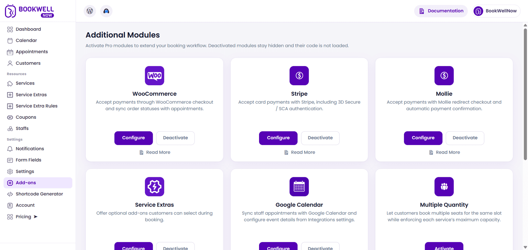Click the WordPress logo icon in header
528x250 pixels.
(x=90, y=11)
